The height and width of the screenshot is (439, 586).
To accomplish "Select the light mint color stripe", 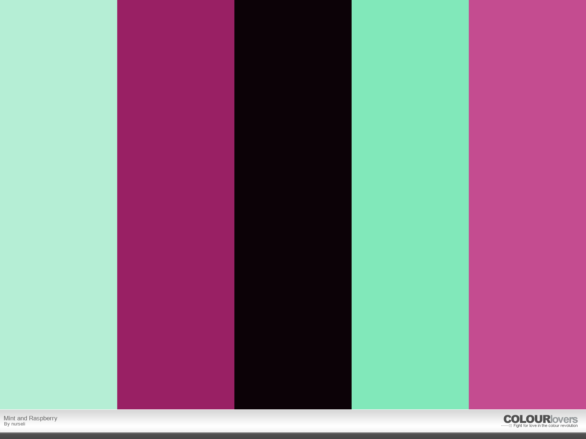I will (x=59, y=205).
